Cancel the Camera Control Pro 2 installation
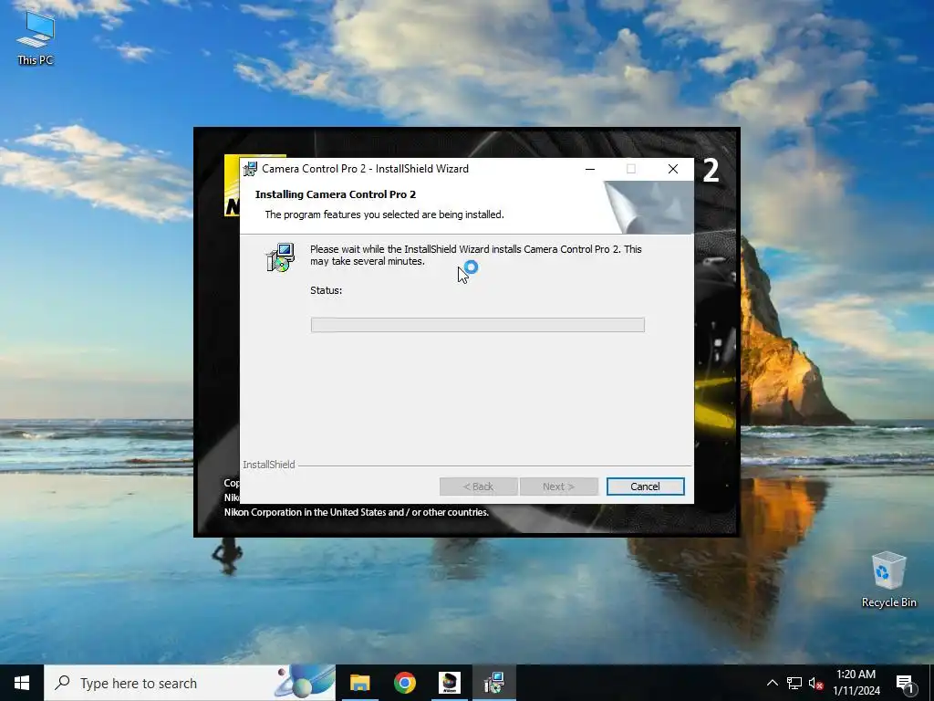934x701 pixels. coord(645,487)
